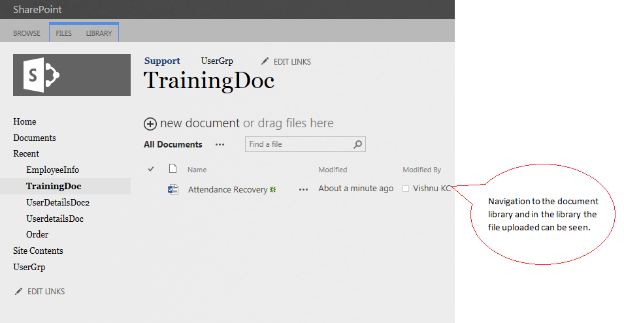Image resolution: width=624 pixels, height=323 pixels.
Task: Click UserGrp in the left navigation
Action: pos(29,268)
